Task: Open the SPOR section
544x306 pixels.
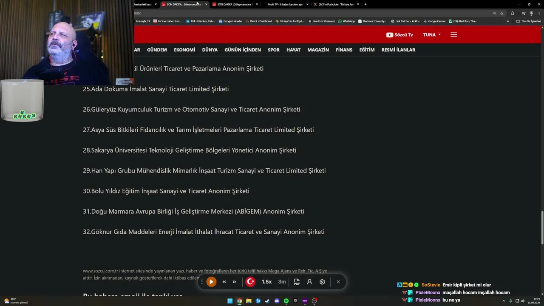Action: 274,50
